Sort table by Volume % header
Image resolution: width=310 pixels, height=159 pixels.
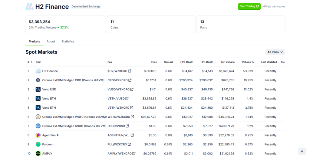(248, 62)
